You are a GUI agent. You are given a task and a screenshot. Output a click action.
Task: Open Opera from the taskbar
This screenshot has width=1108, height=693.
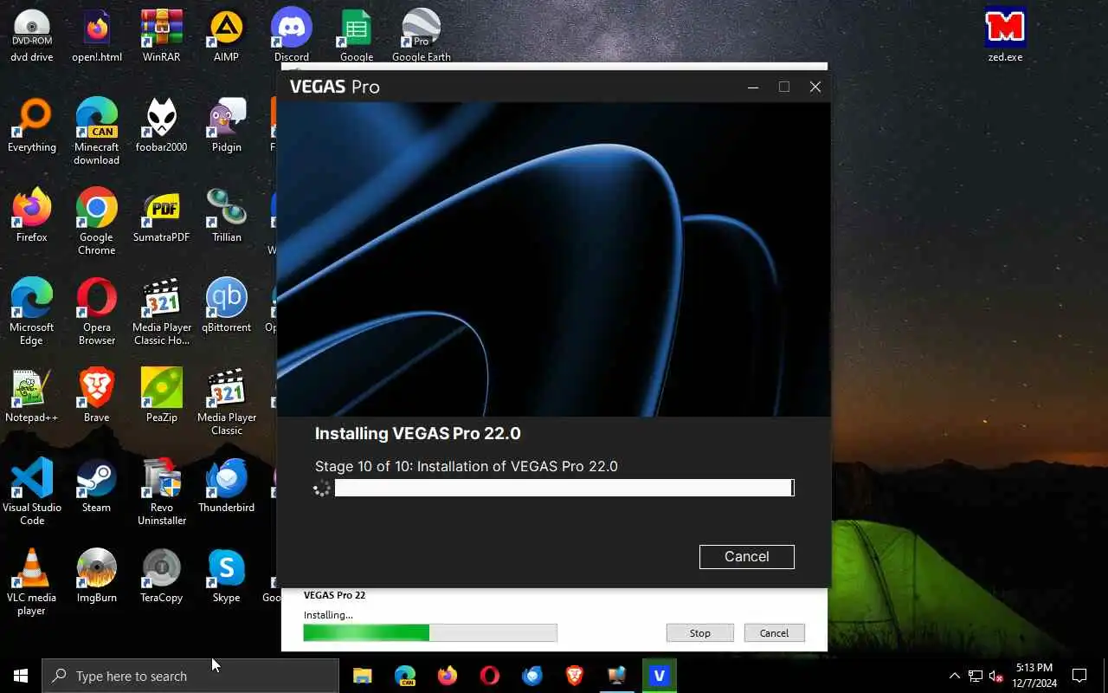pos(489,676)
